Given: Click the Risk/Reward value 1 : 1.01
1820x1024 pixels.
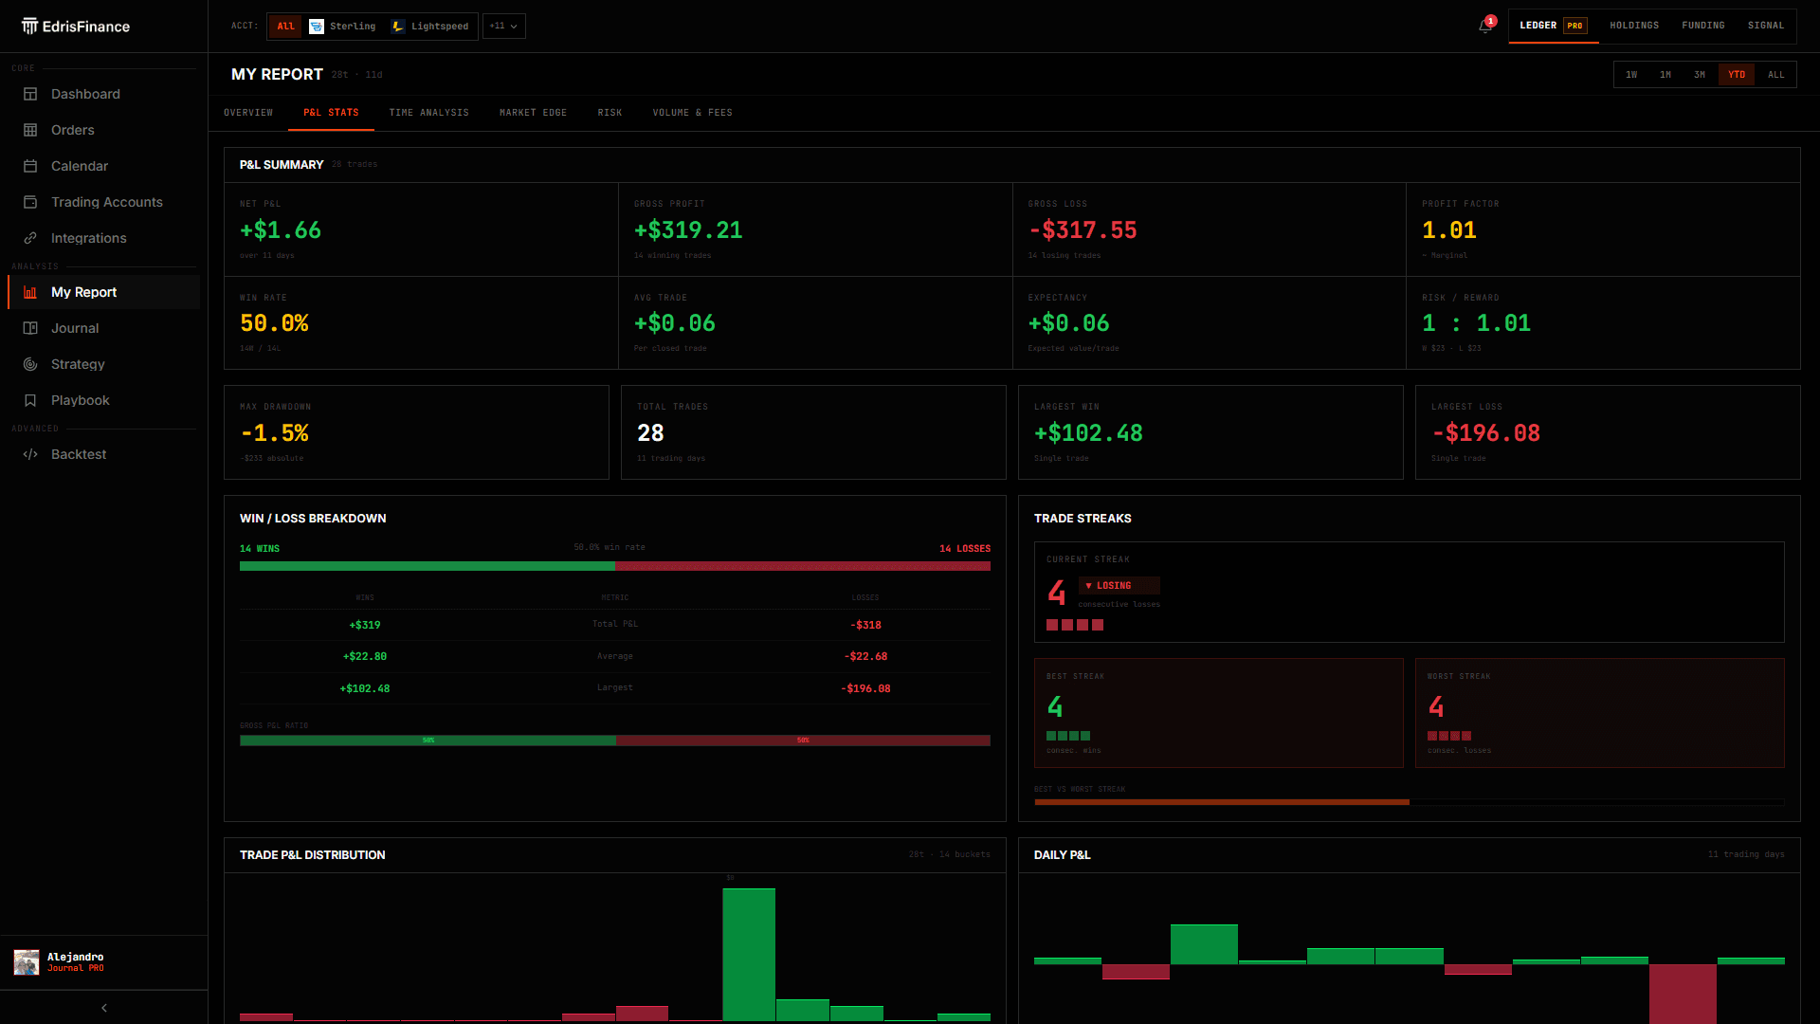Looking at the screenshot, I should tap(1476, 323).
